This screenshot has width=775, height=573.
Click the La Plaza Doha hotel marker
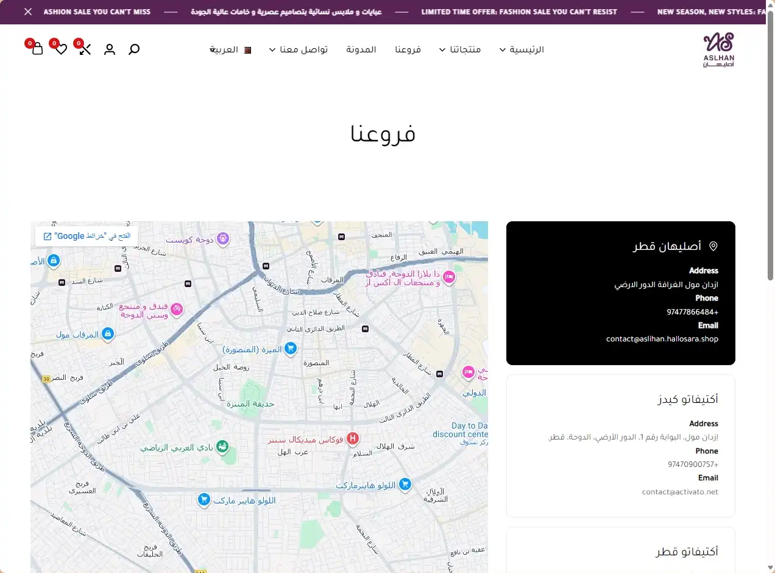(x=449, y=277)
